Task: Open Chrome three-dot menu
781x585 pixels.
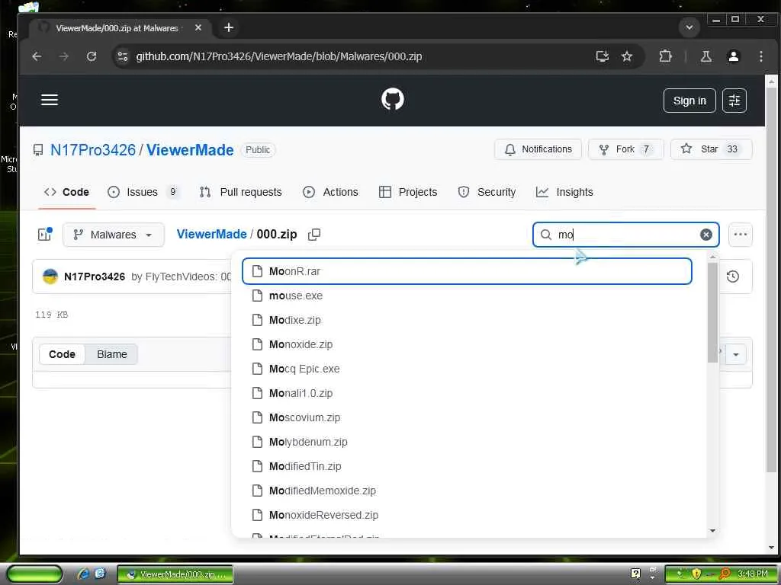Action: pos(760,56)
